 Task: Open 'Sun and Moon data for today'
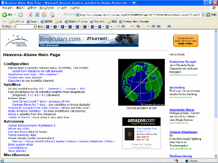coord(27,132)
